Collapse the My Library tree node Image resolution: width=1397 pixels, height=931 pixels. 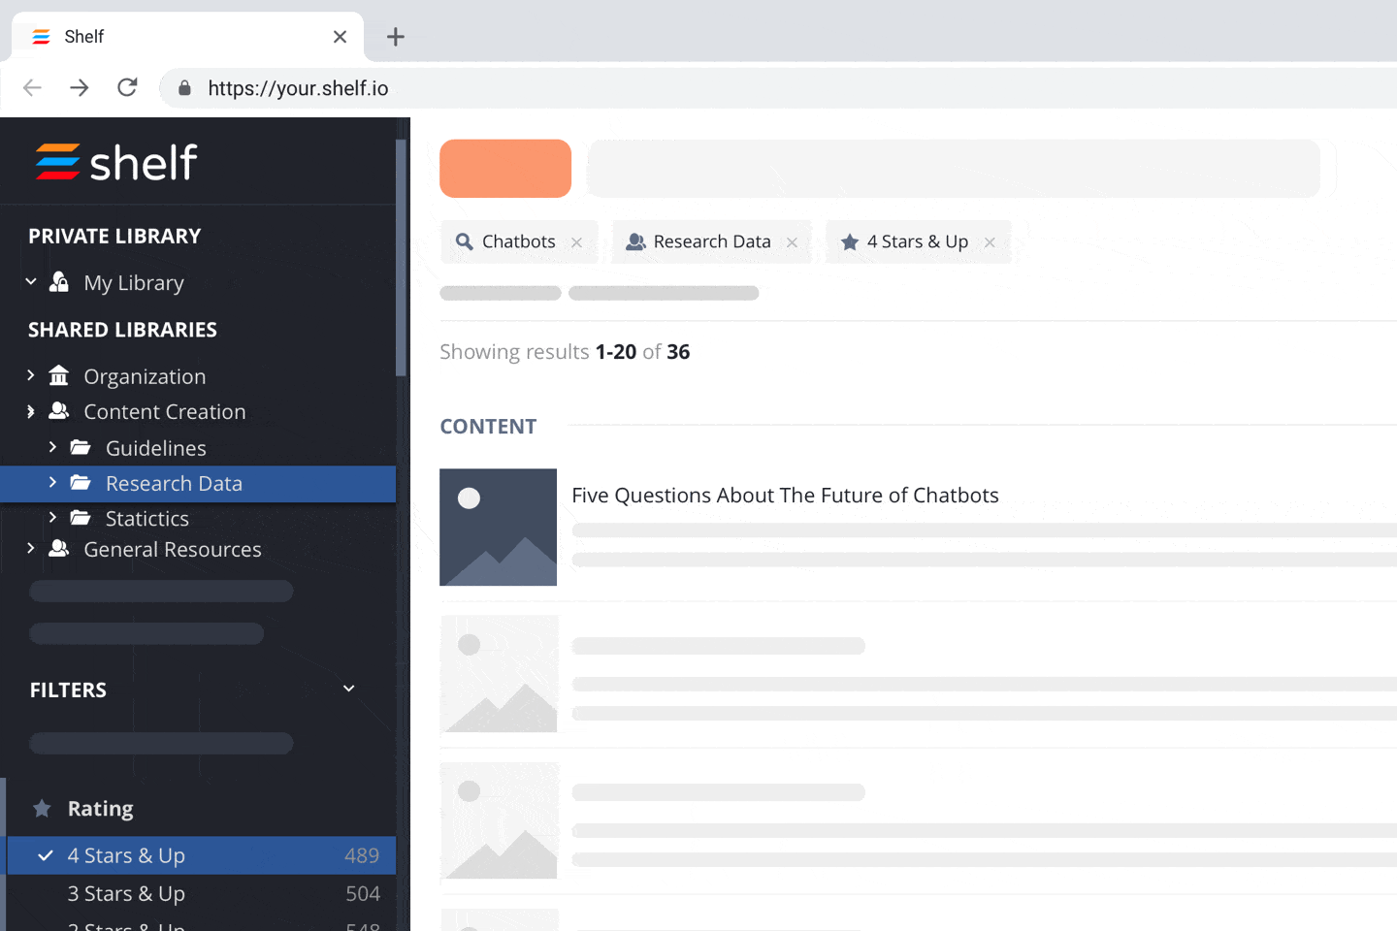[x=31, y=281]
